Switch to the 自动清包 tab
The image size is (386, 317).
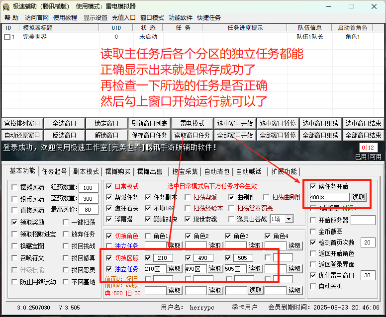click(217, 171)
